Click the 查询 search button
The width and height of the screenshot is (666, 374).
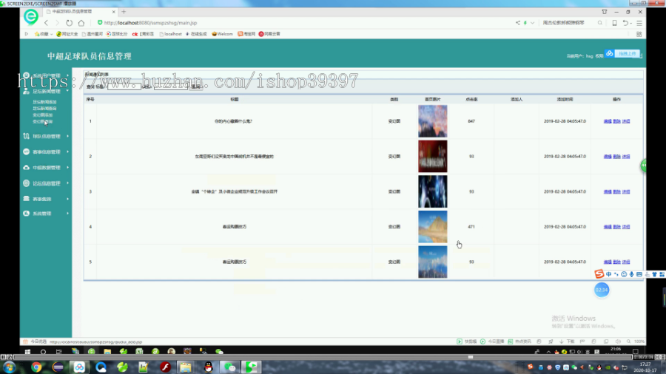tap(196, 86)
